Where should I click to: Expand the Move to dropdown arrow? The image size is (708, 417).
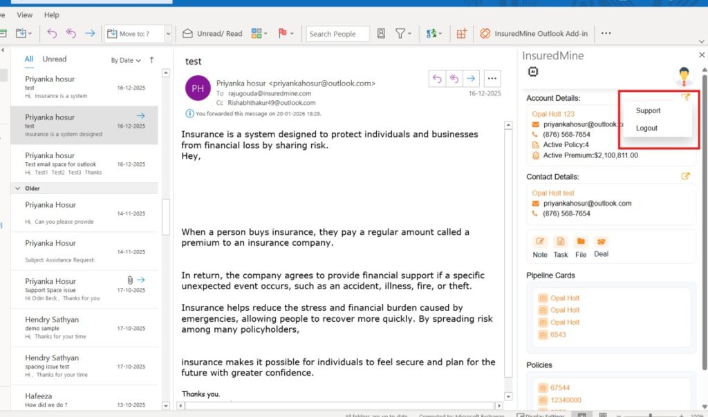click(168, 33)
